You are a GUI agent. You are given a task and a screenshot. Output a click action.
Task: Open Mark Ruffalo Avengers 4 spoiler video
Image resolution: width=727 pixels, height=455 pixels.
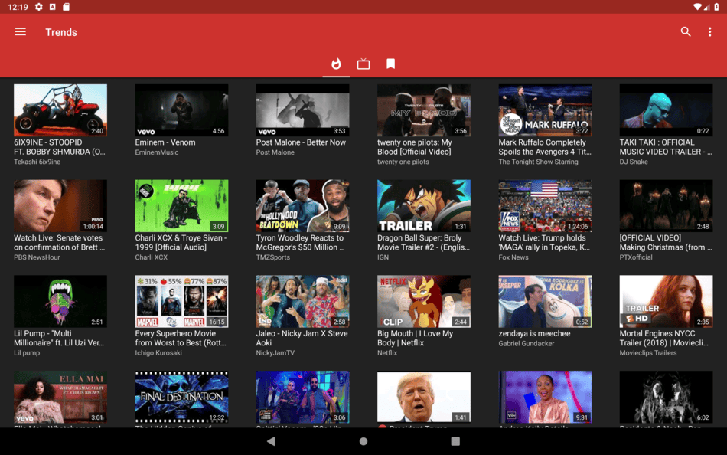(x=545, y=147)
